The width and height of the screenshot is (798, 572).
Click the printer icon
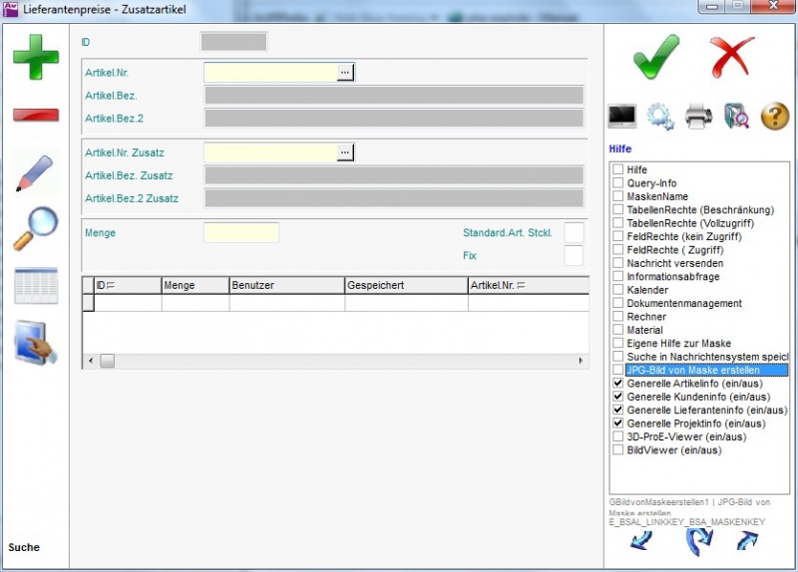click(x=698, y=117)
